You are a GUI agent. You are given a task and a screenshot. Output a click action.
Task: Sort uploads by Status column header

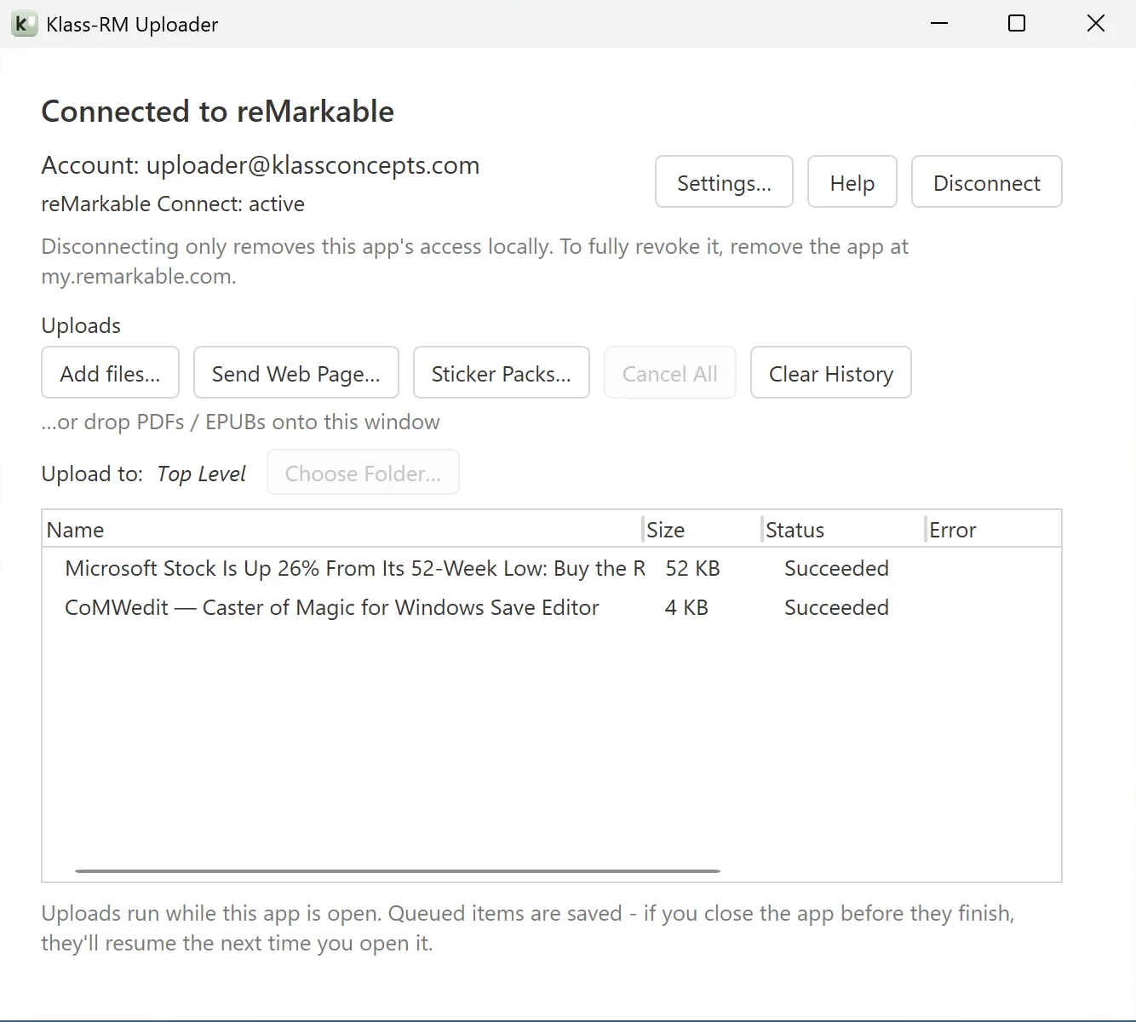pyautogui.click(x=843, y=529)
